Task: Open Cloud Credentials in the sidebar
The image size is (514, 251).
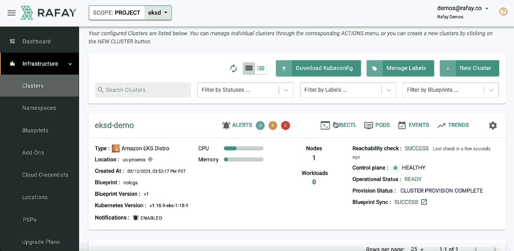Action: (45, 175)
